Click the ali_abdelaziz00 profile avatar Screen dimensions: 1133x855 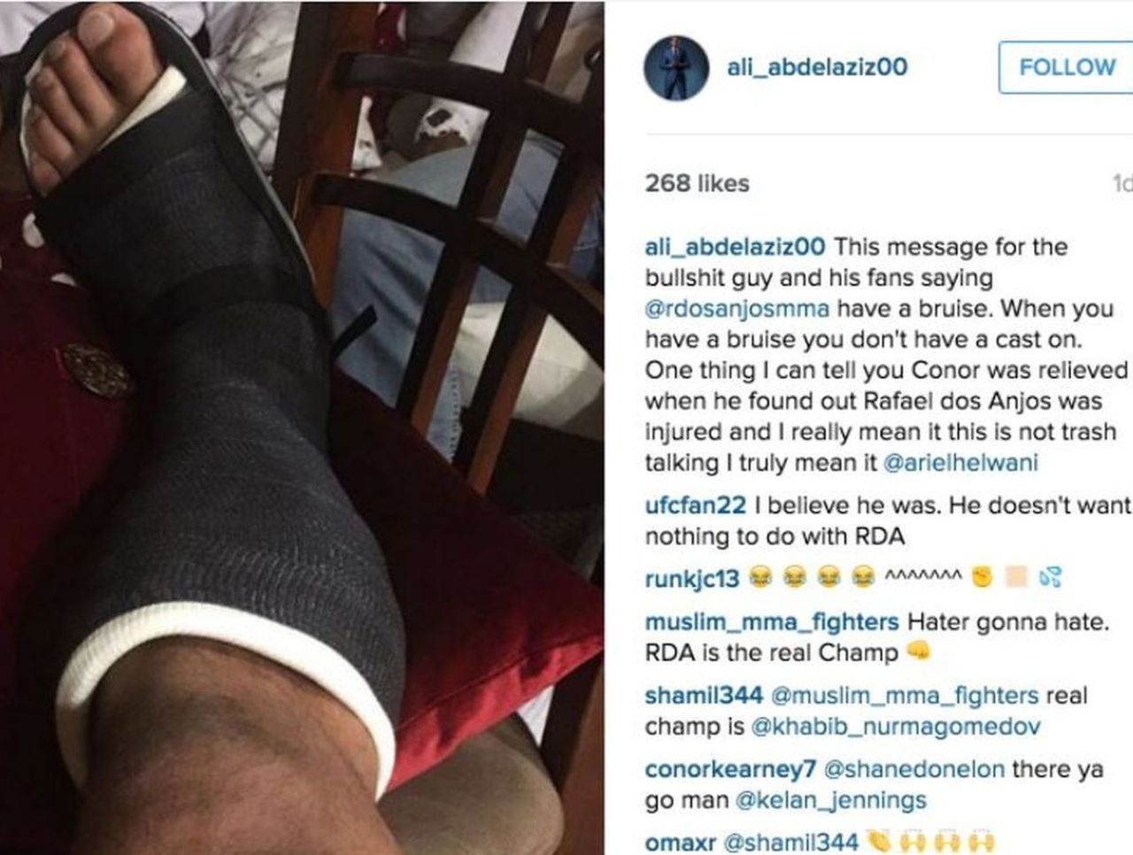tap(676, 67)
